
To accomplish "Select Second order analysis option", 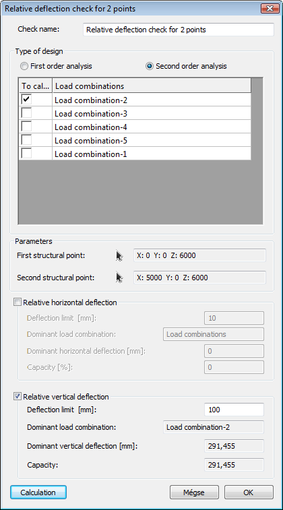I will click(x=150, y=66).
